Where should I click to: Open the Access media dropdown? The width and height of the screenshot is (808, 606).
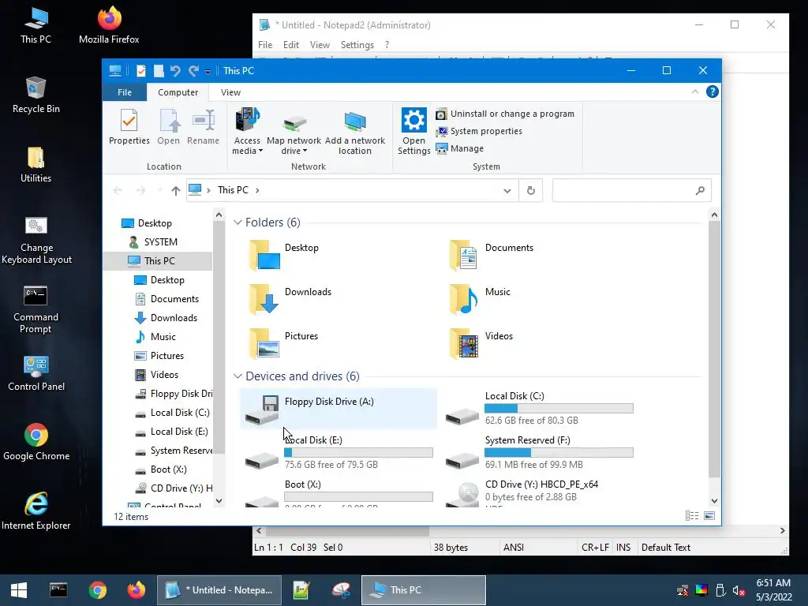(247, 132)
